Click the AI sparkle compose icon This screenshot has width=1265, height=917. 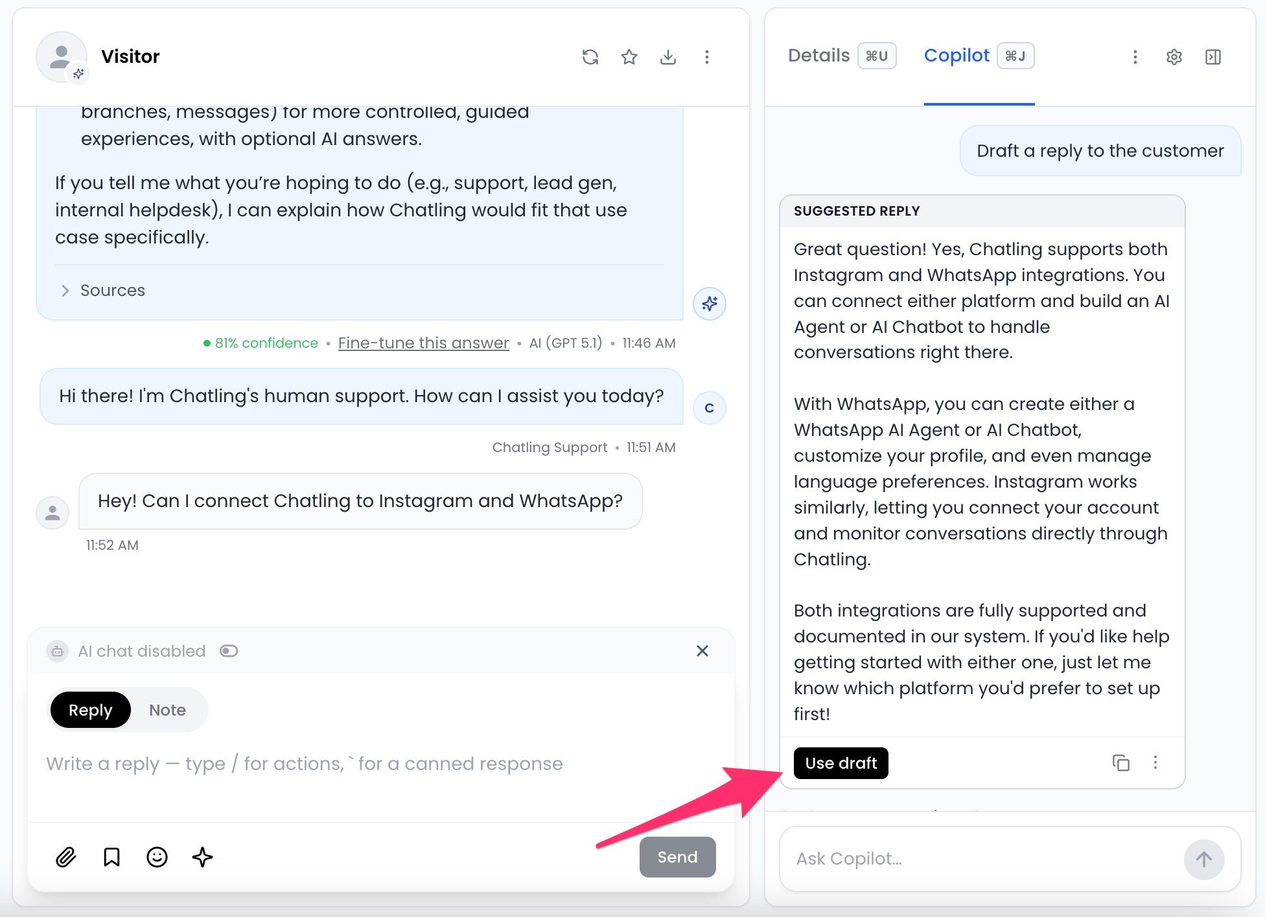[202, 857]
